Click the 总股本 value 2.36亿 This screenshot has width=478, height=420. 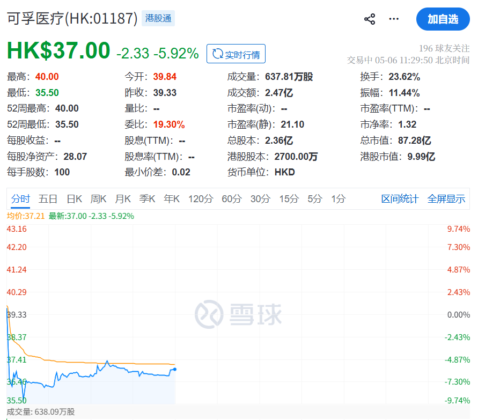278,140
